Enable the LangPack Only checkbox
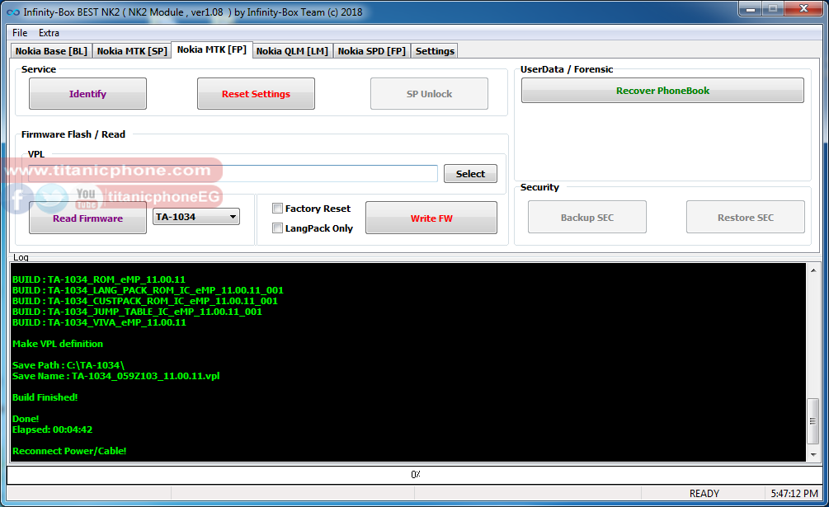Image resolution: width=829 pixels, height=507 pixels. point(277,228)
